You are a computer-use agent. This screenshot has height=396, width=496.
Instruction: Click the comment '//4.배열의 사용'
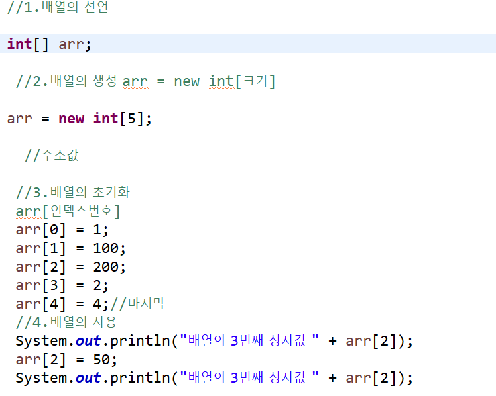tap(66, 322)
